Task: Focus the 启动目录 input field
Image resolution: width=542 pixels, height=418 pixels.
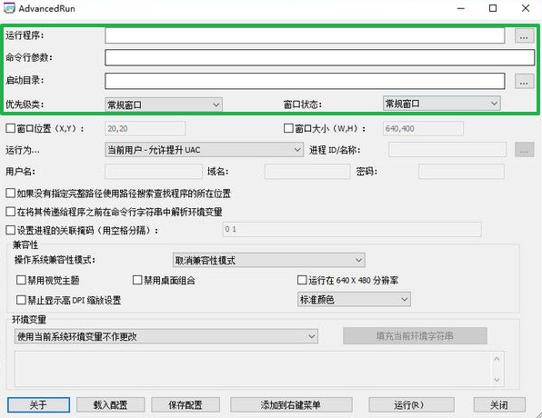Action: (x=305, y=81)
